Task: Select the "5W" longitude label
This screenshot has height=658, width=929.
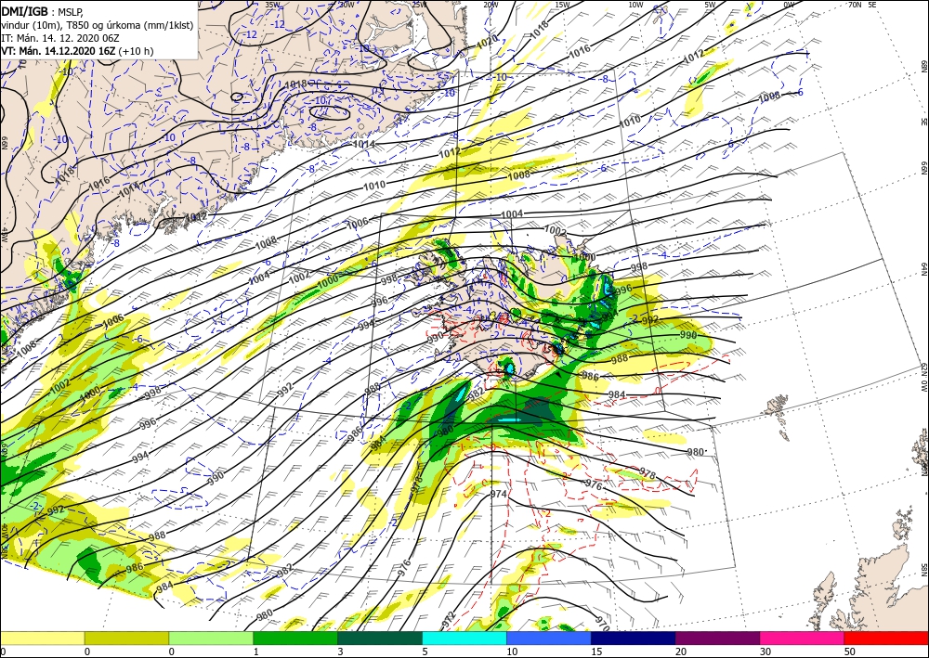Action: click(x=711, y=4)
